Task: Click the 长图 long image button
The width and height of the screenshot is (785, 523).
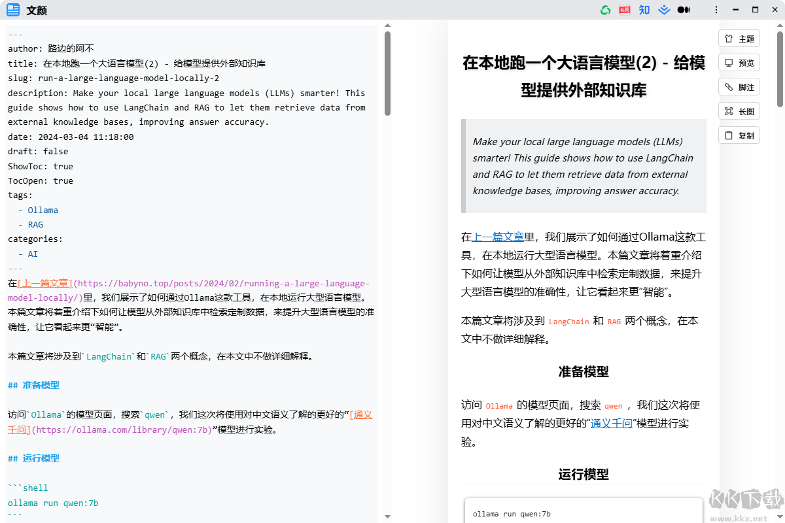Action: coord(739,111)
